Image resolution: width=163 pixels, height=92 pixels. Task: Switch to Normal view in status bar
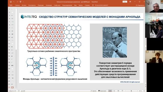coord(110,91)
